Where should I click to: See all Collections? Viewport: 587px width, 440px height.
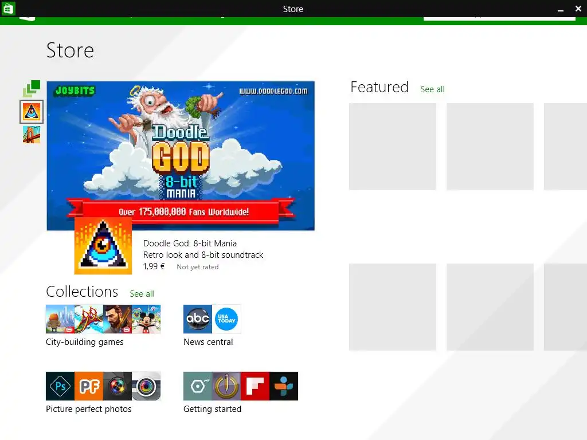[142, 294]
